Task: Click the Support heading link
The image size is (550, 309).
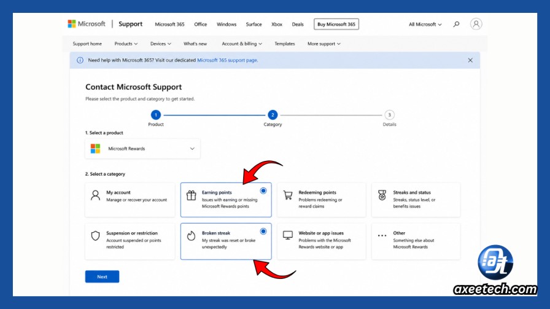Action: click(131, 24)
